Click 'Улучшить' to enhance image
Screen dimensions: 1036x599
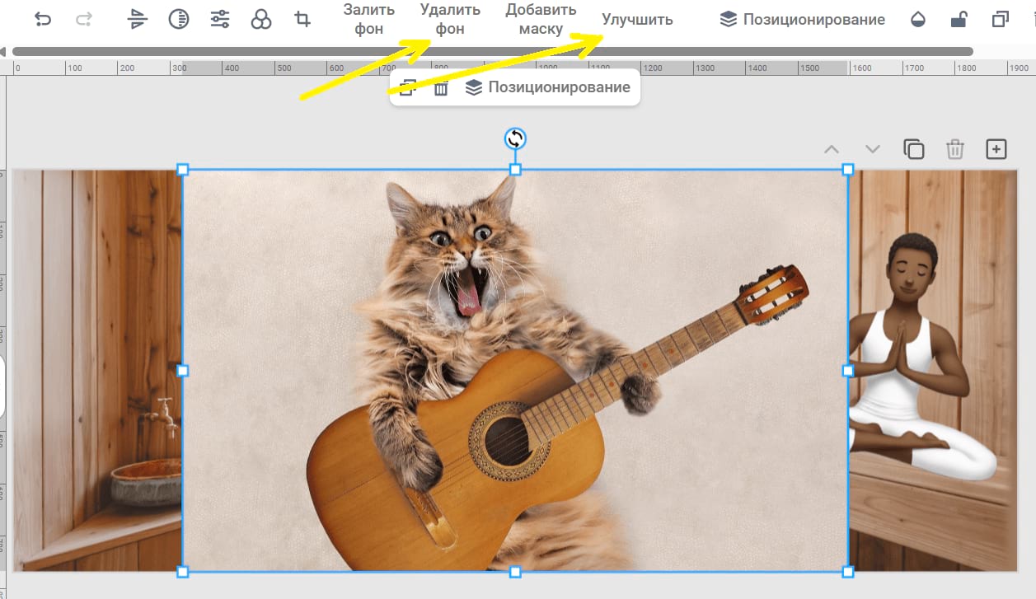click(x=637, y=20)
